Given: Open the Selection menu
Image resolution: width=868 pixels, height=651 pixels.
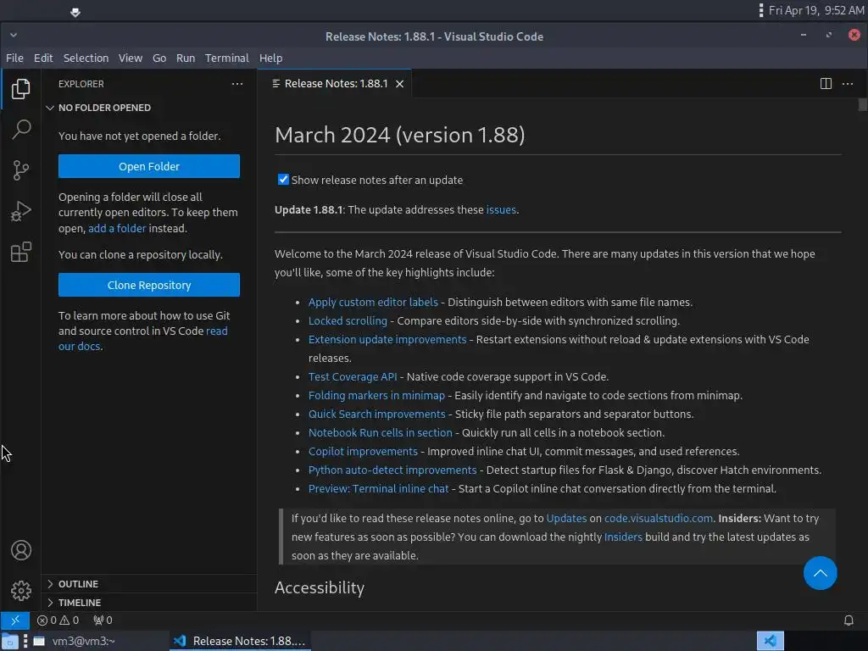Looking at the screenshot, I should click(x=86, y=58).
